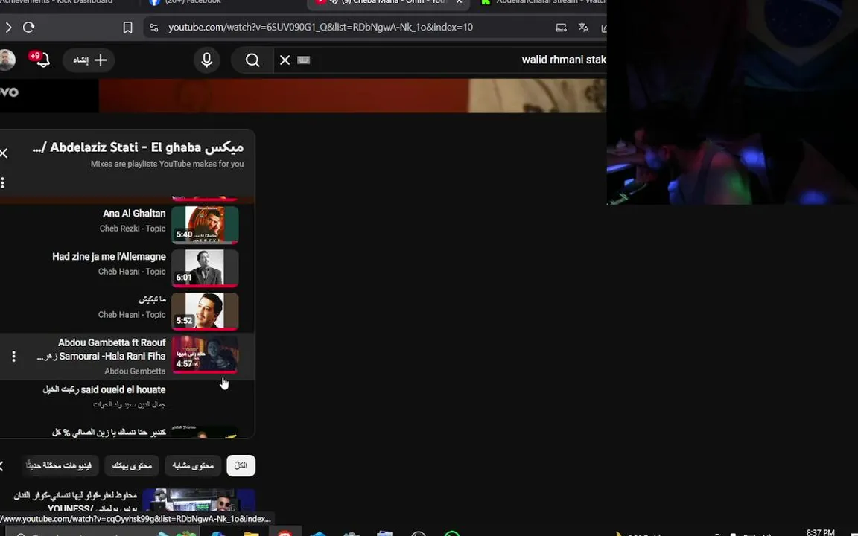
Task: Play the ما تبكيش Cheb Hasni thumbnail
Action: [x=205, y=311]
